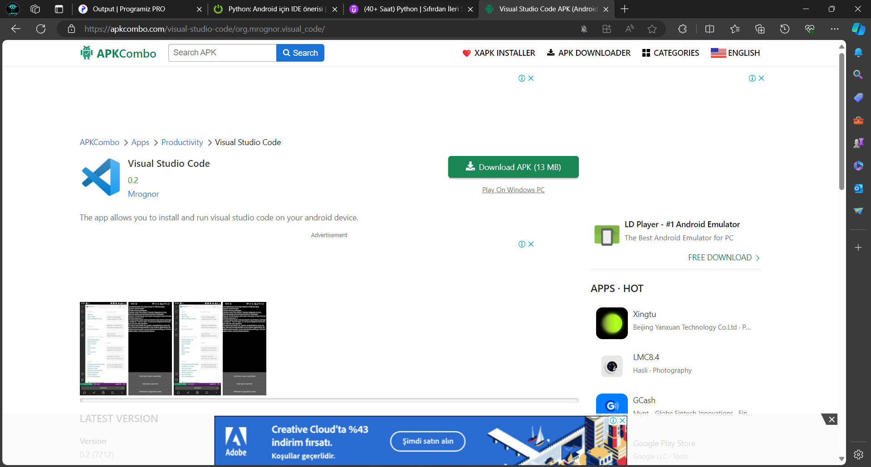
Task: Click Şimdi satın alın in Adobe ad
Action: coord(428,441)
